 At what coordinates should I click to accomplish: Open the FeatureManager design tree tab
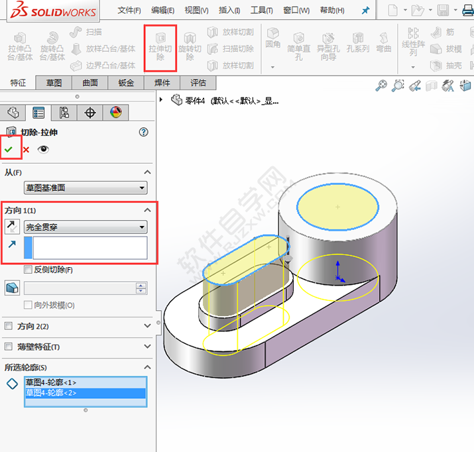point(13,113)
